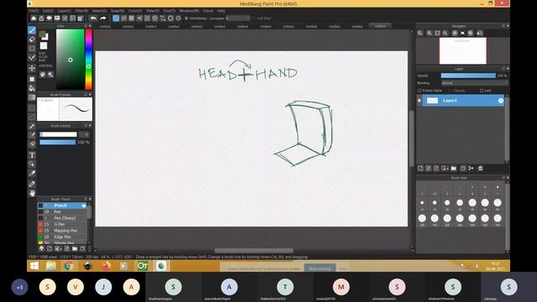Select Edge Pen brush
Viewport: 537px width, 302px height.
(61, 237)
